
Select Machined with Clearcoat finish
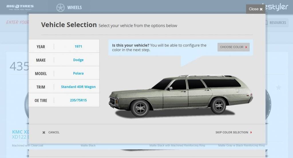(x=27, y=146)
